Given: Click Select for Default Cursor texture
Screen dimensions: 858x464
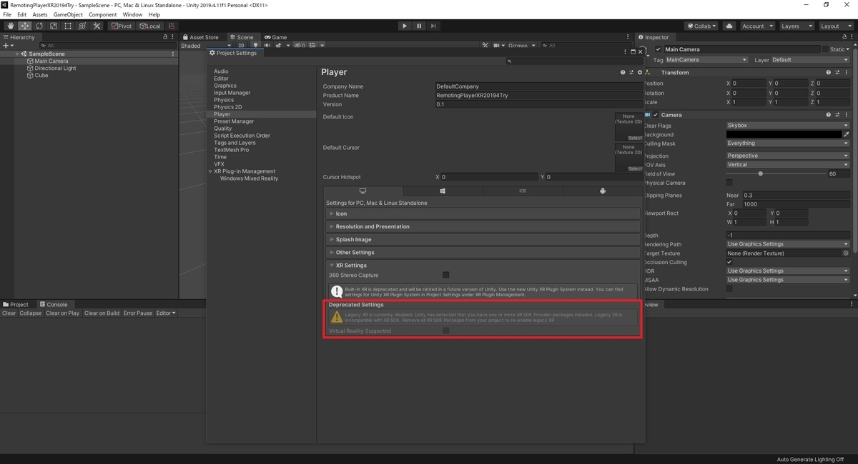Looking at the screenshot, I should coord(635,168).
